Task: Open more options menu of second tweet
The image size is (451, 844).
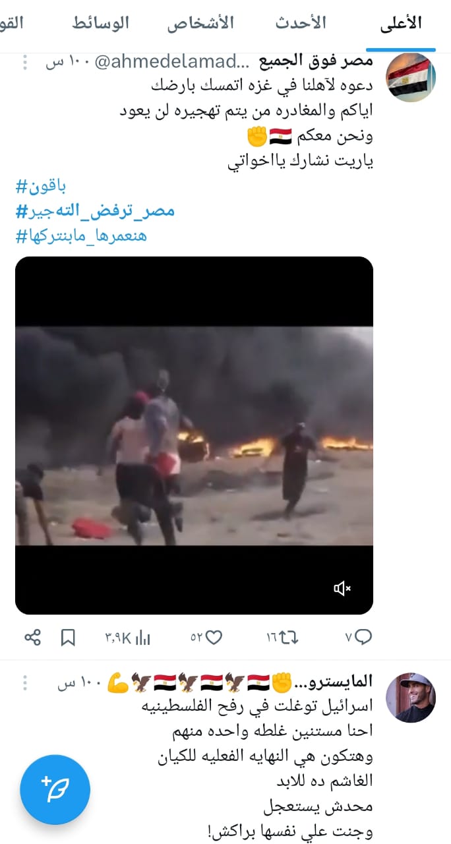Action: click(25, 680)
